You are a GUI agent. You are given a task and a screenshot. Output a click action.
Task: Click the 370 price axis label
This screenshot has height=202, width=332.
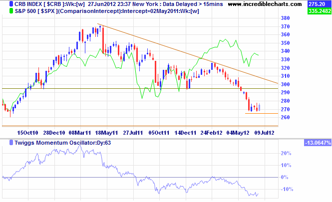pos(285,26)
